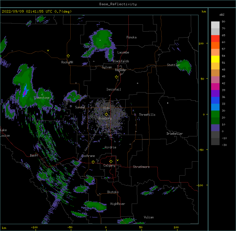Click the RockyMH label
The image size is (236, 231).
(67, 62)
